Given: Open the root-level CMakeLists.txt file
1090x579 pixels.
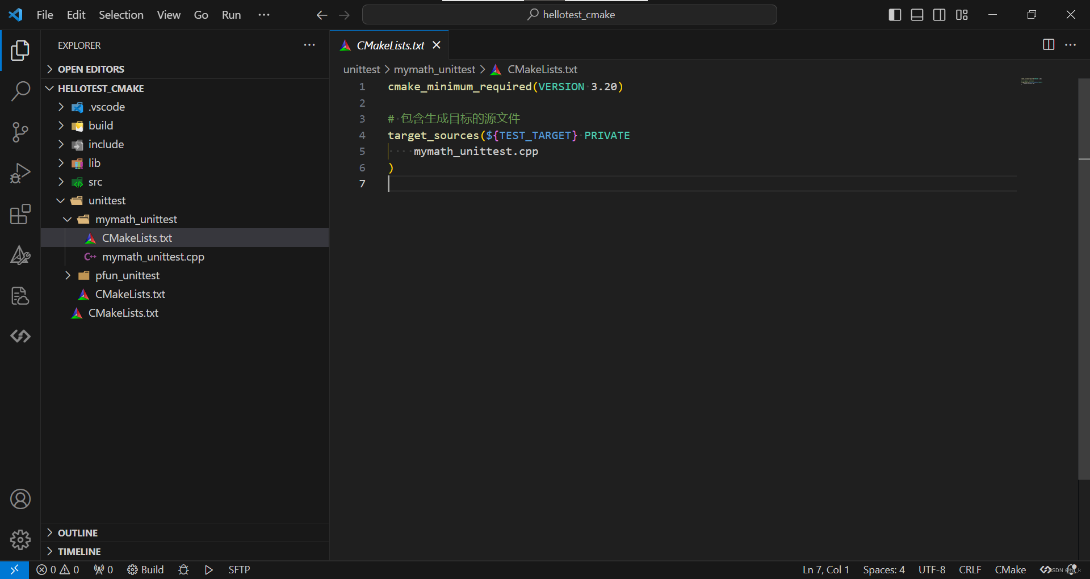Looking at the screenshot, I should coord(185,313).
